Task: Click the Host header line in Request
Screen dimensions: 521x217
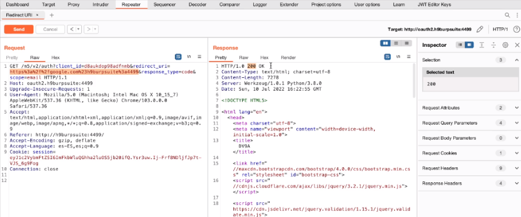Action: pyautogui.click(x=51, y=83)
